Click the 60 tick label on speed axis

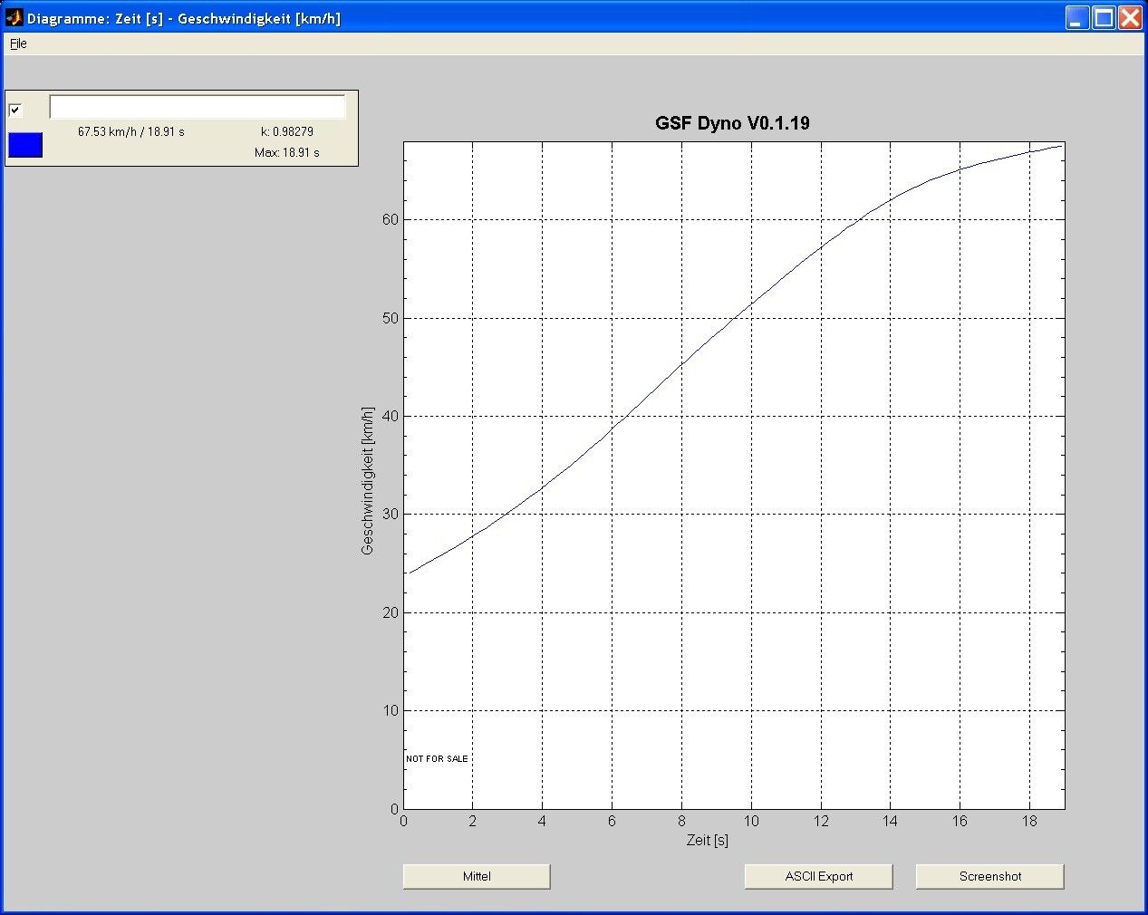coord(390,219)
